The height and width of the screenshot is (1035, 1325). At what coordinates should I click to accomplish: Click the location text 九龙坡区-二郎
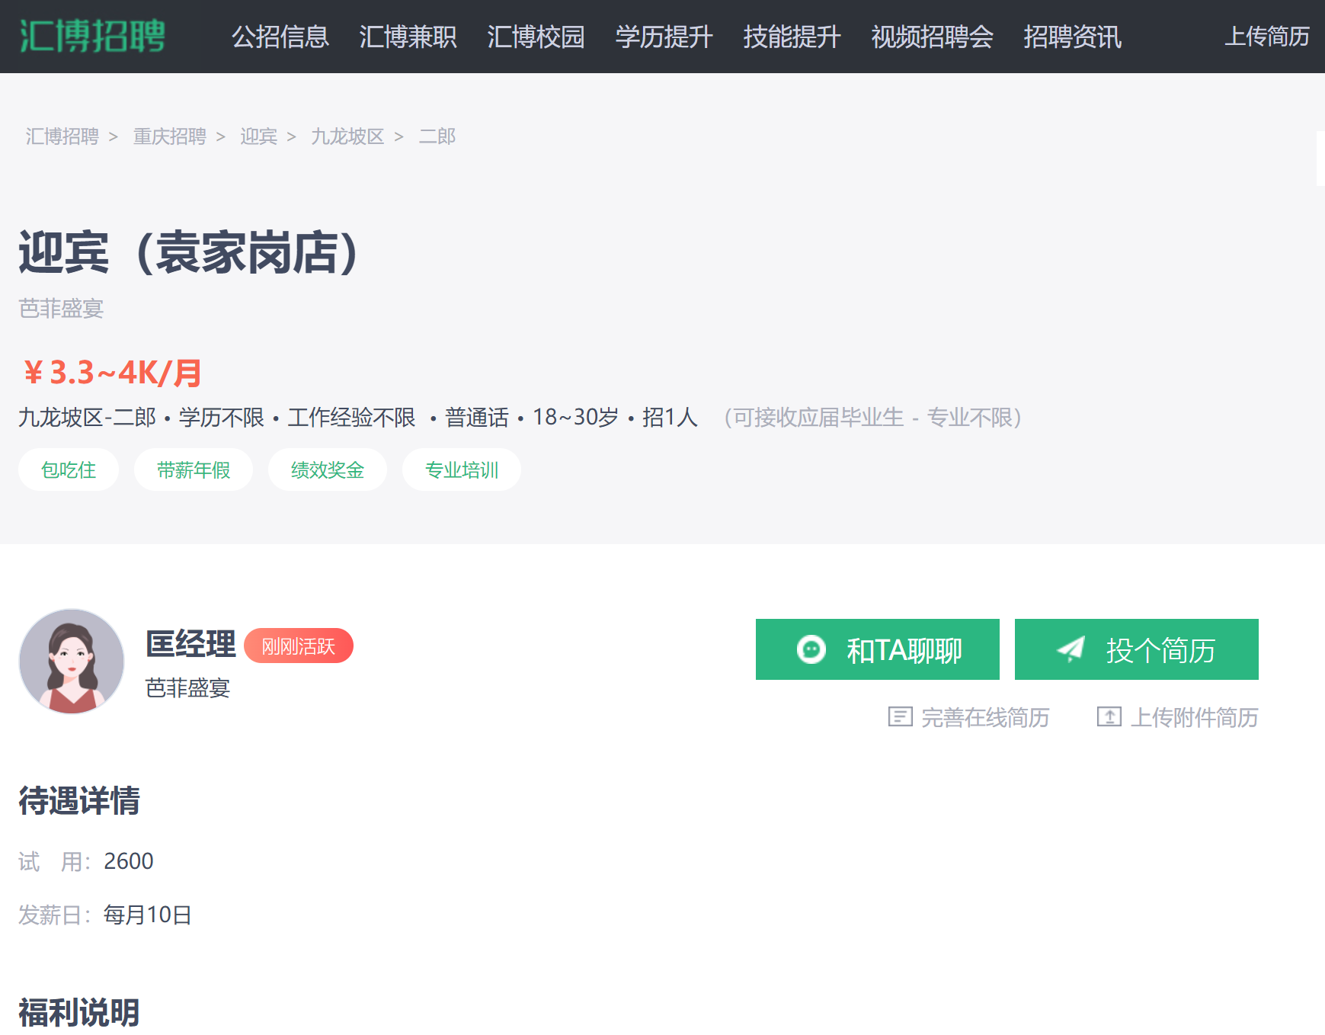[87, 418]
